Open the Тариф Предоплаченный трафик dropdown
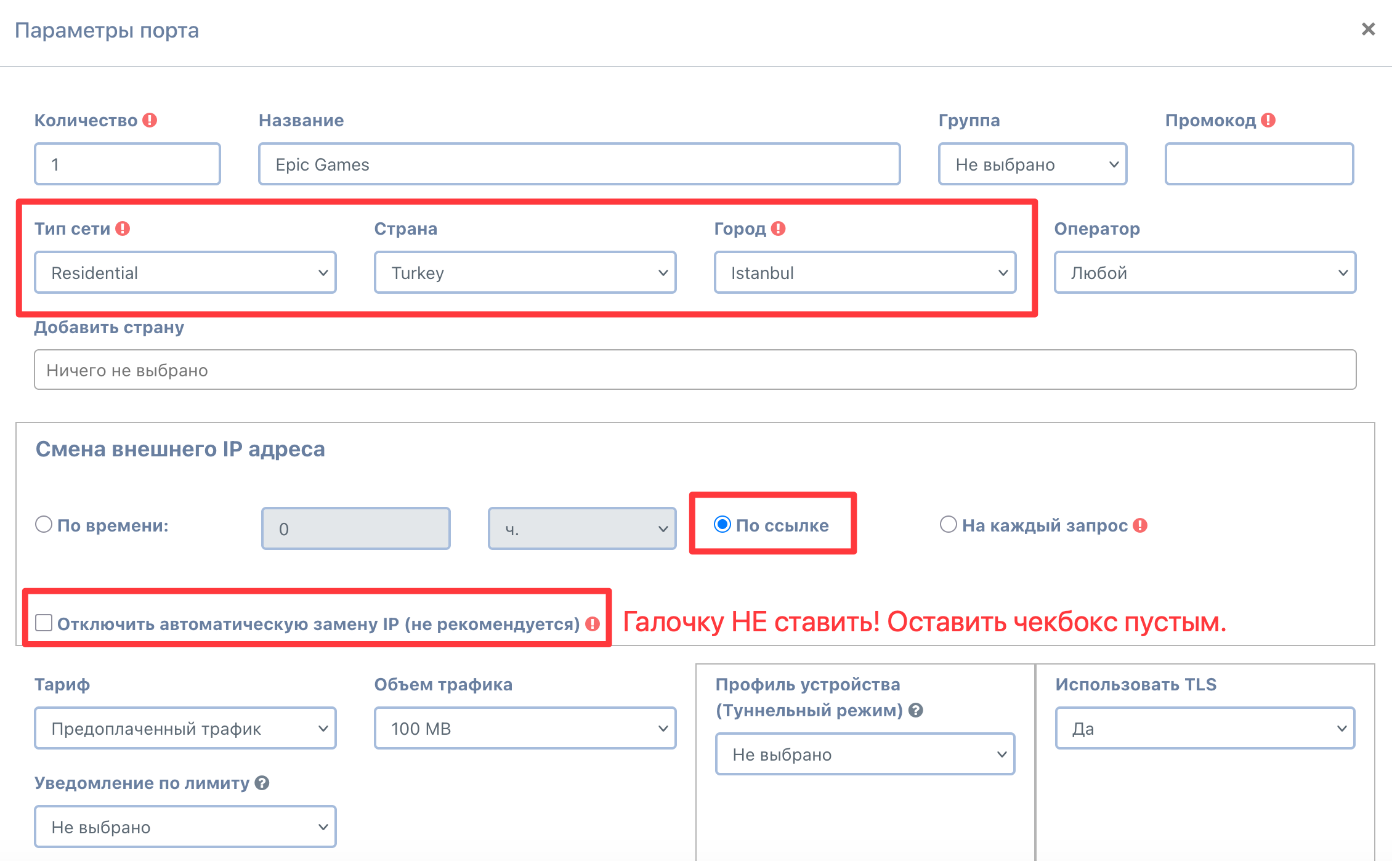This screenshot has width=1392, height=861. 185,728
